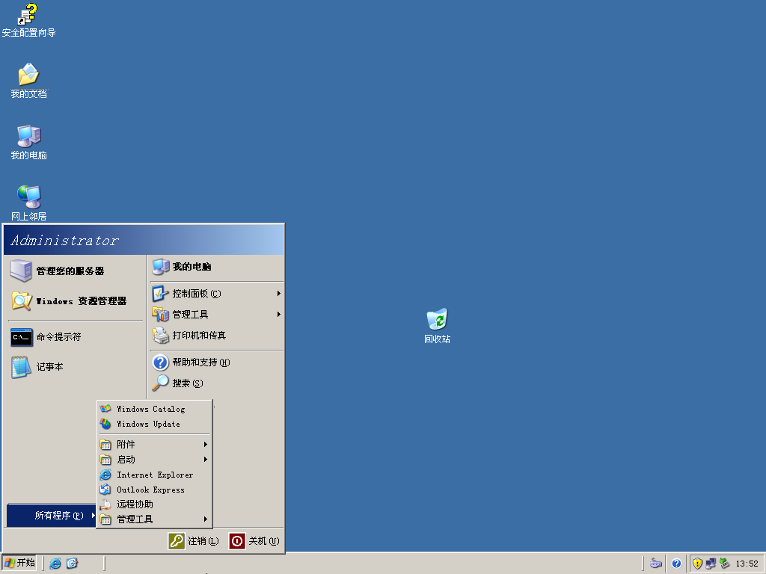Launch Internet Explorer from quick launch
Viewport: 766px width, 574px height.
point(55,564)
